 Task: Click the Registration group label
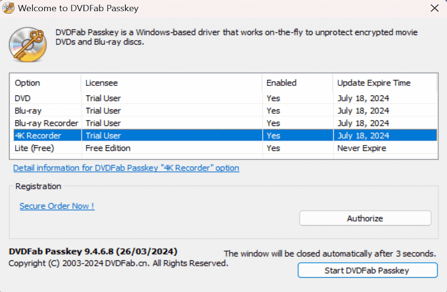point(38,187)
